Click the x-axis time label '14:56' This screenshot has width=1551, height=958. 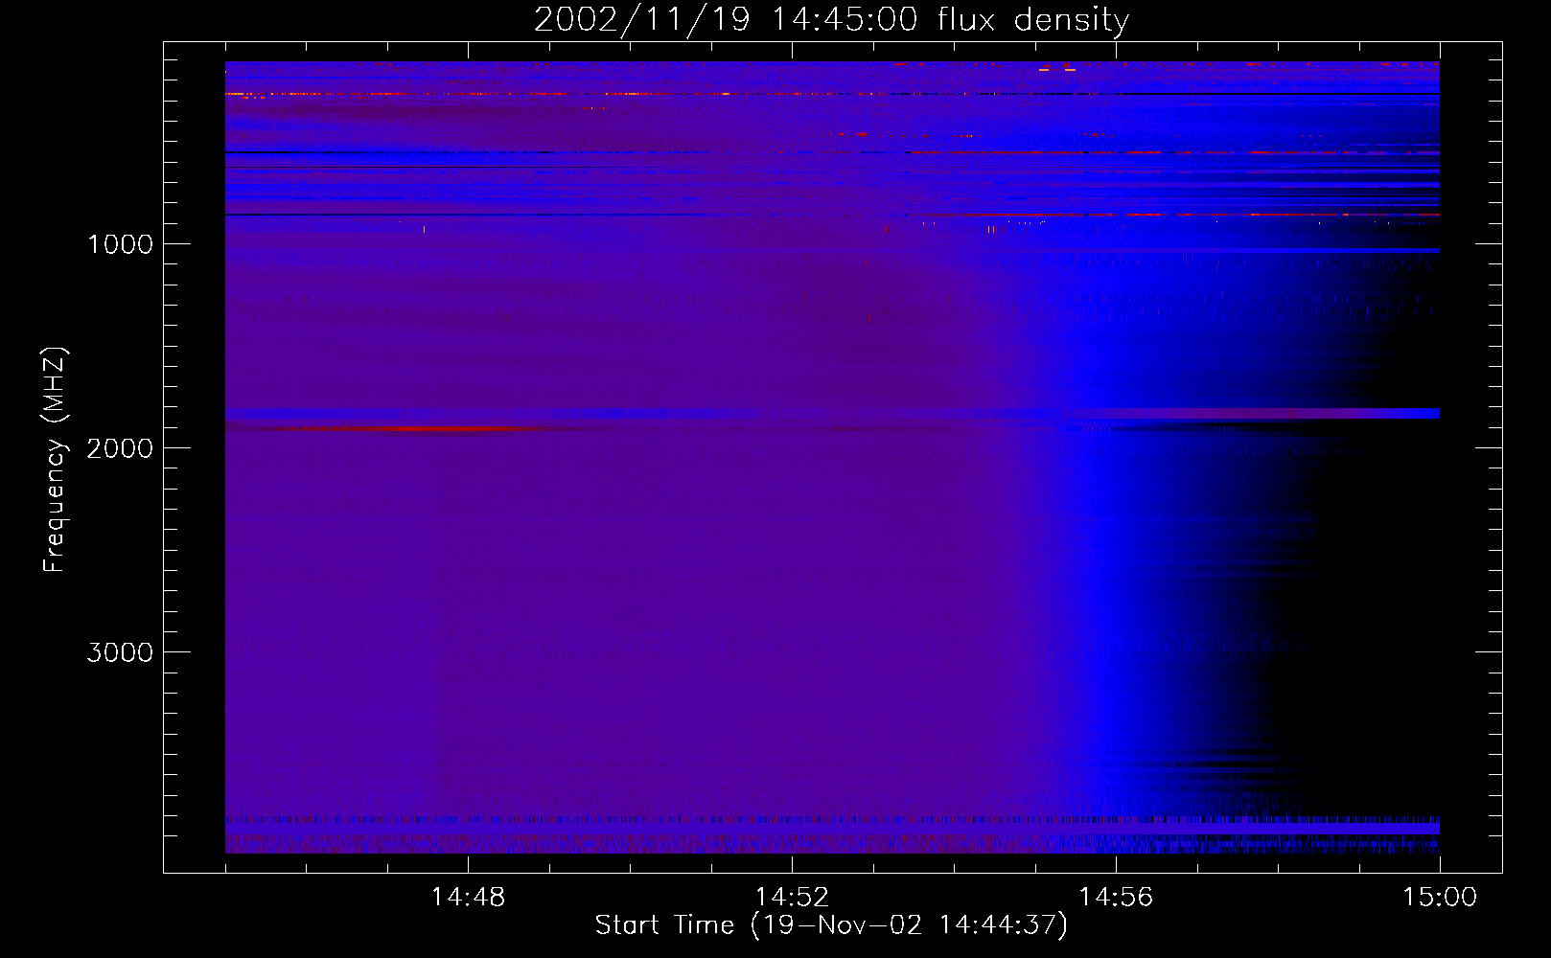[1116, 898]
